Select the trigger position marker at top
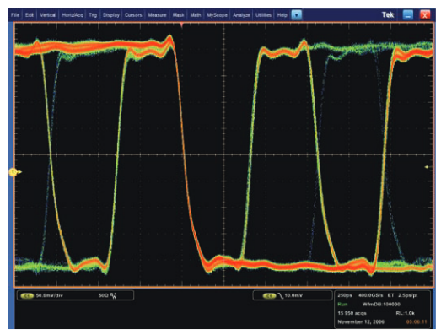 (x=181, y=25)
